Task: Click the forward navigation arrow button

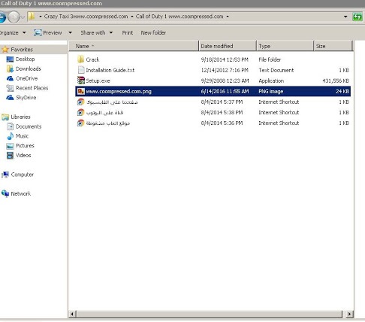Action: tap(14, 17)
